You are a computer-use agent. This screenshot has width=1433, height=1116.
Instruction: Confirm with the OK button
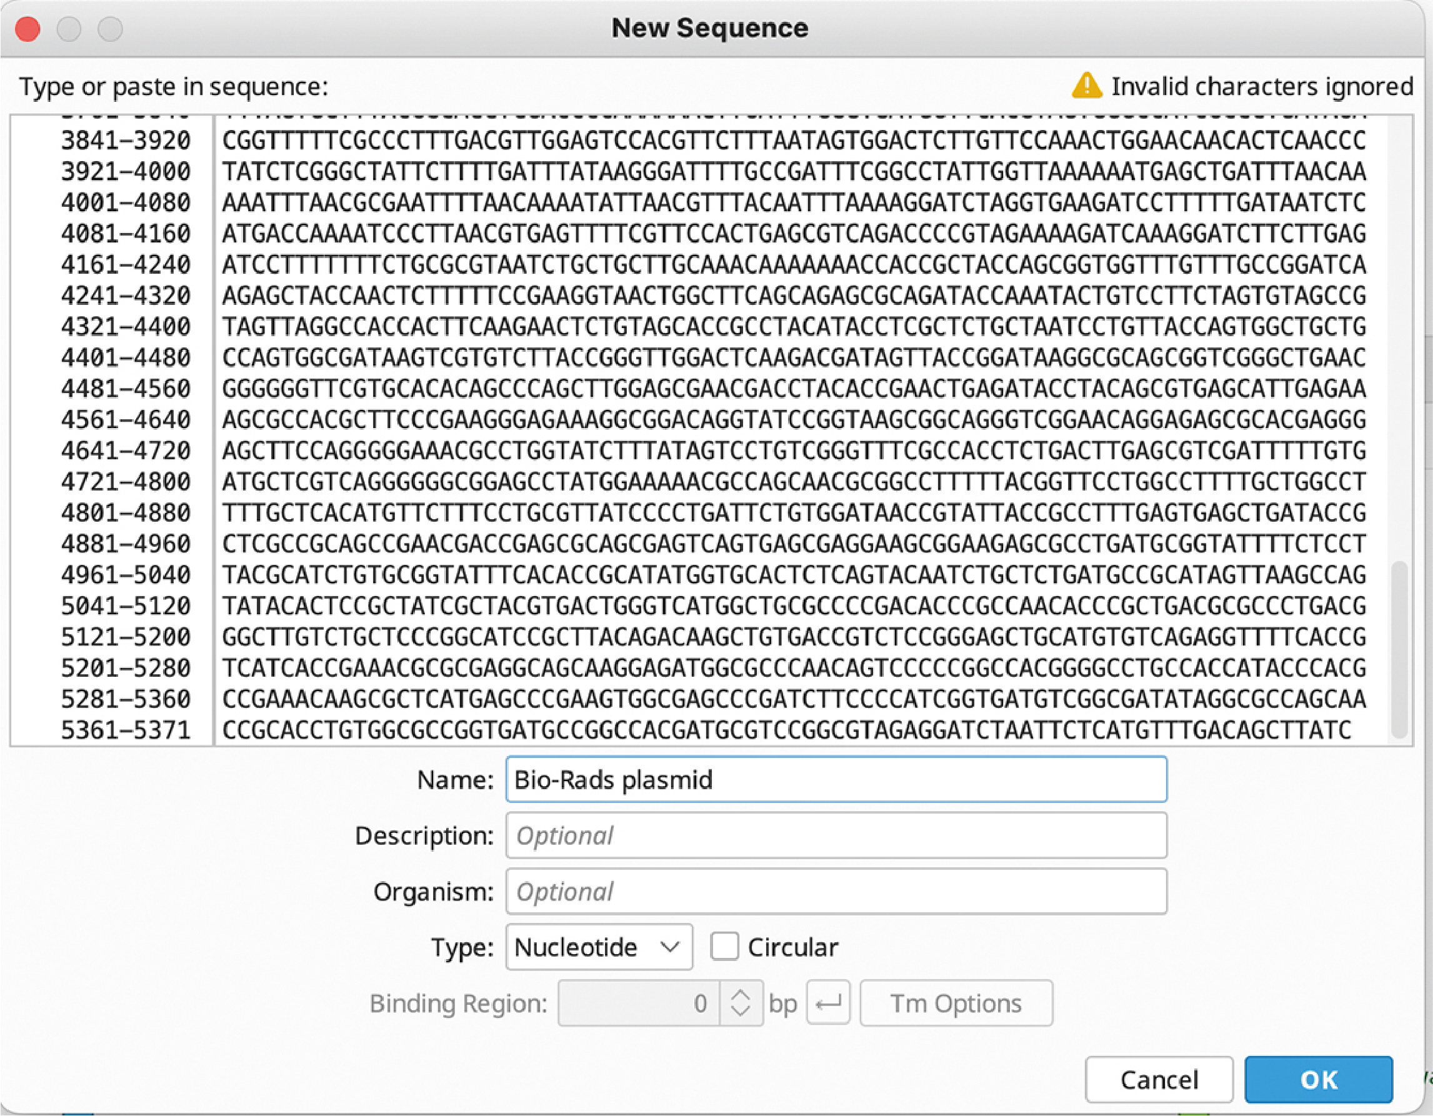click(1318, 1080)
